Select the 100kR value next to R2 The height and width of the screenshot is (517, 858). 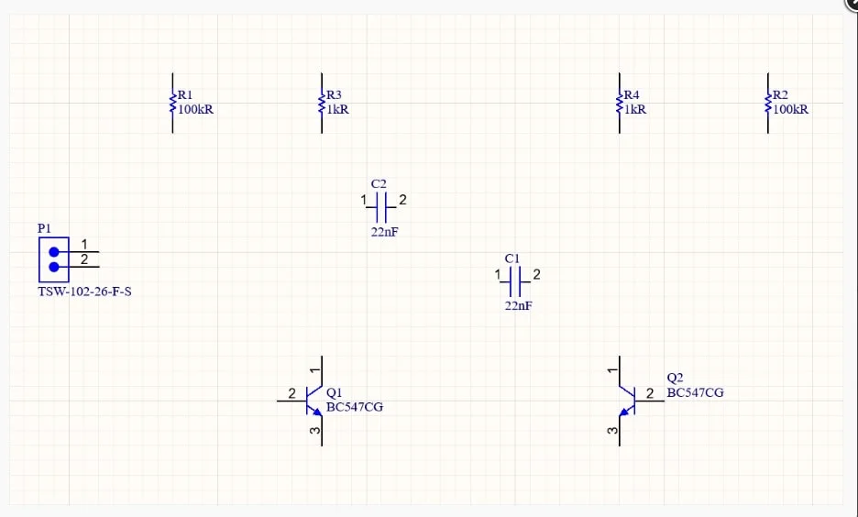tap(790, 109)
